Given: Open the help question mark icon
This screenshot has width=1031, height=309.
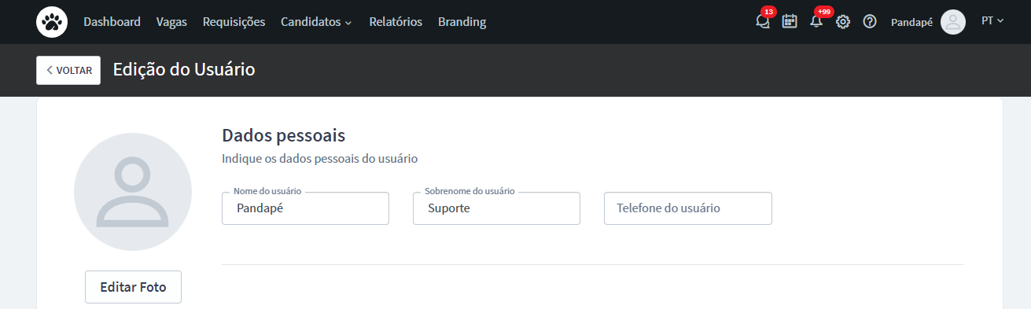Looking at the screenshot, I should click(x=870, y=22).
